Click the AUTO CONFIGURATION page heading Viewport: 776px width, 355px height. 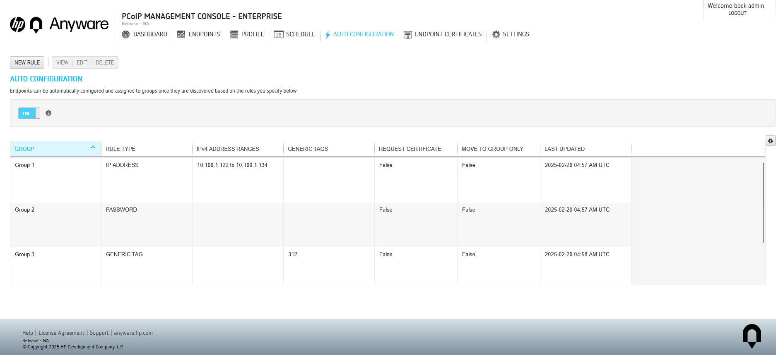[x=46, y=79]
